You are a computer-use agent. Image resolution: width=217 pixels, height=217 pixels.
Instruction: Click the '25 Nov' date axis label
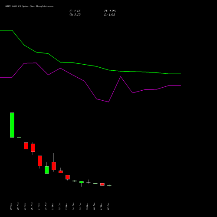(25, 207)
